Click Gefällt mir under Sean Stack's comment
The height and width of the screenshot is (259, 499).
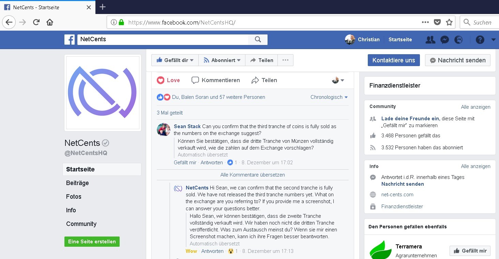[185, 163]
